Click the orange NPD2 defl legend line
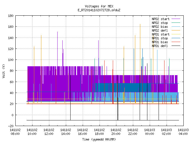189x142 pixels. (x=176, y=30)
